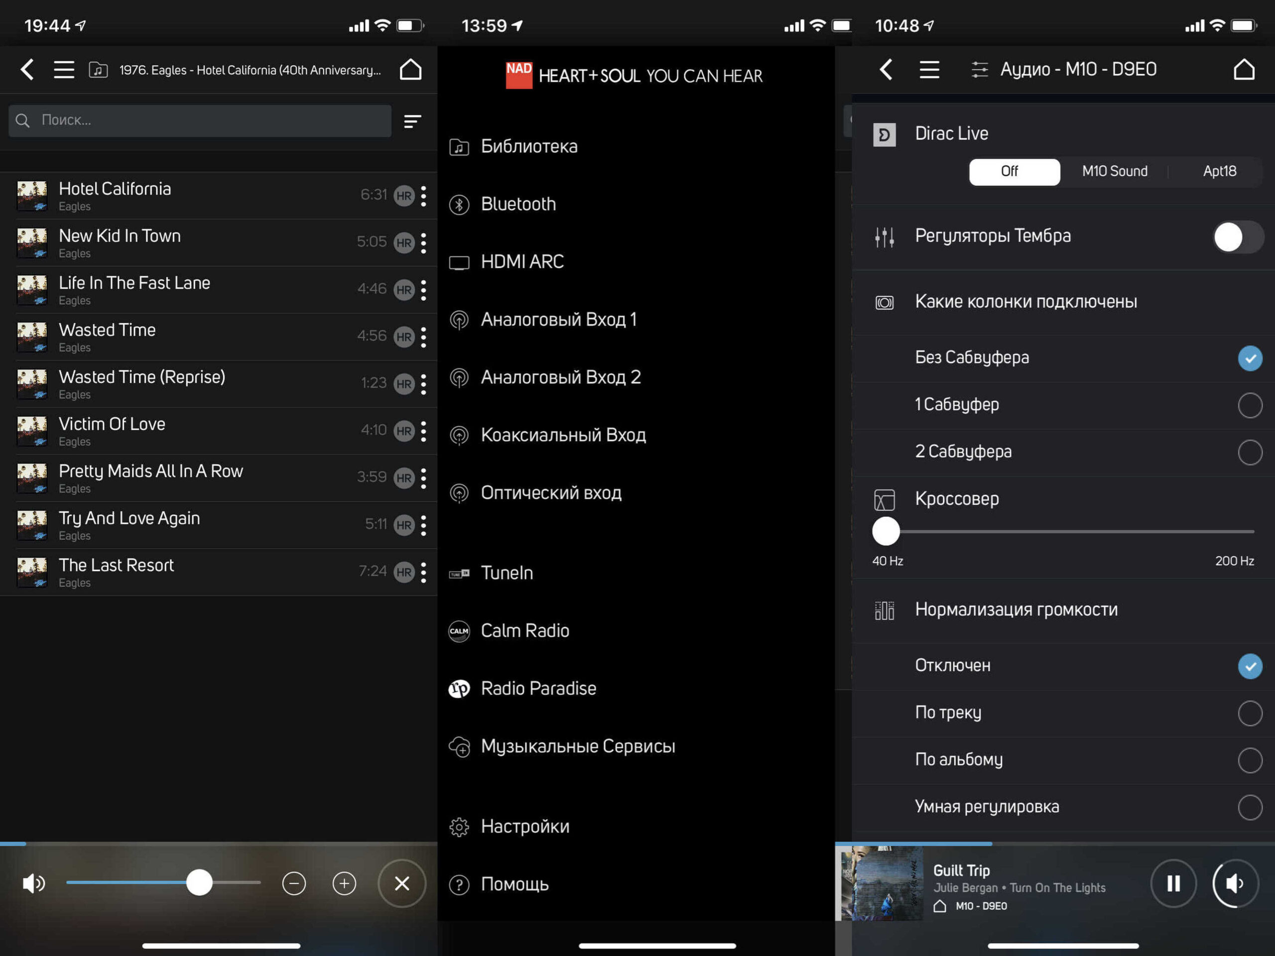Tap the speaker icon beside Какие колонки подключены
1275x956 pixels.
point(884,303)
